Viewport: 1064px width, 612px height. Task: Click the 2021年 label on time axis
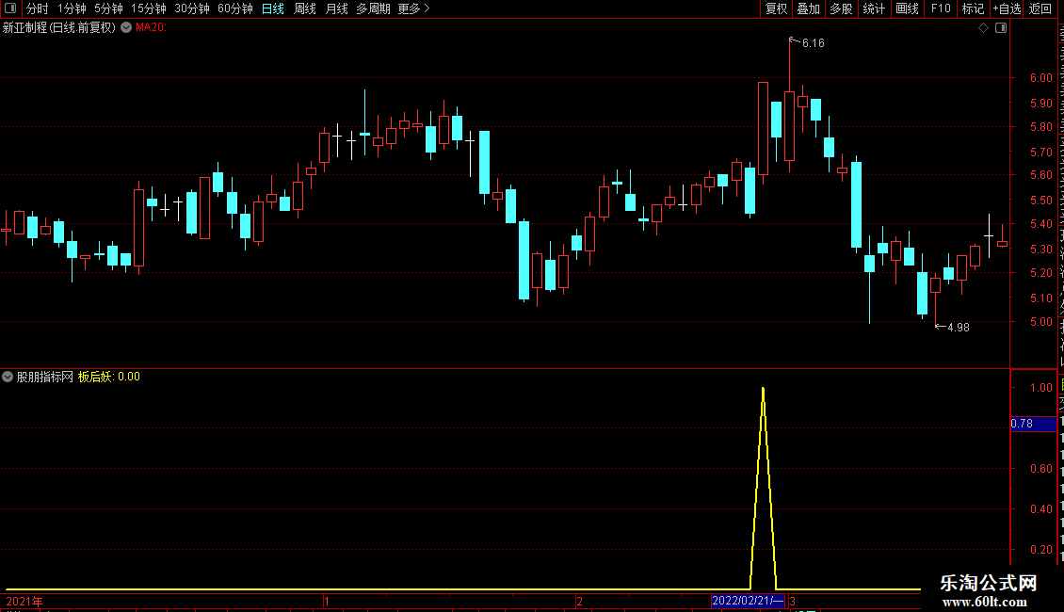click(x=24, y=601)
